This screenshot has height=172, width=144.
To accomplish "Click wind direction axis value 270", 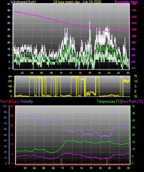I will (10, 82).
